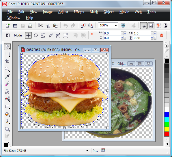Click the Open folder icon
Viewport: 172px width, 157px height.
pos(15,26)
